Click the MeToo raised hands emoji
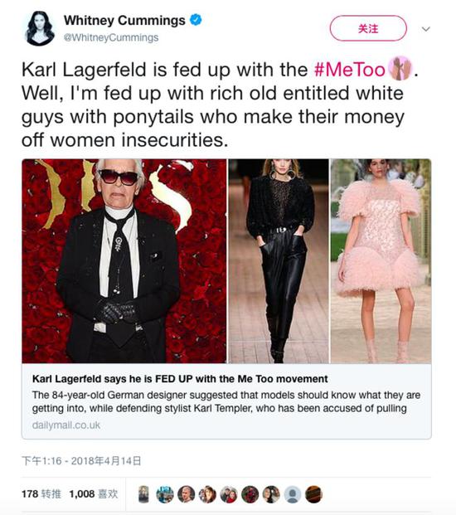Image resolution: width=456 pixels, height=515 pixels. click(400, 68)
